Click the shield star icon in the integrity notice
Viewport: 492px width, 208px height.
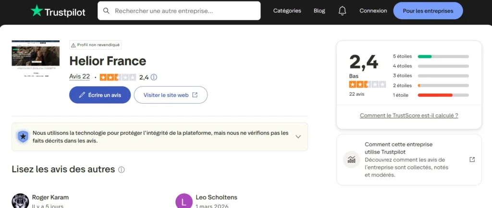click(x=23, y=137)
